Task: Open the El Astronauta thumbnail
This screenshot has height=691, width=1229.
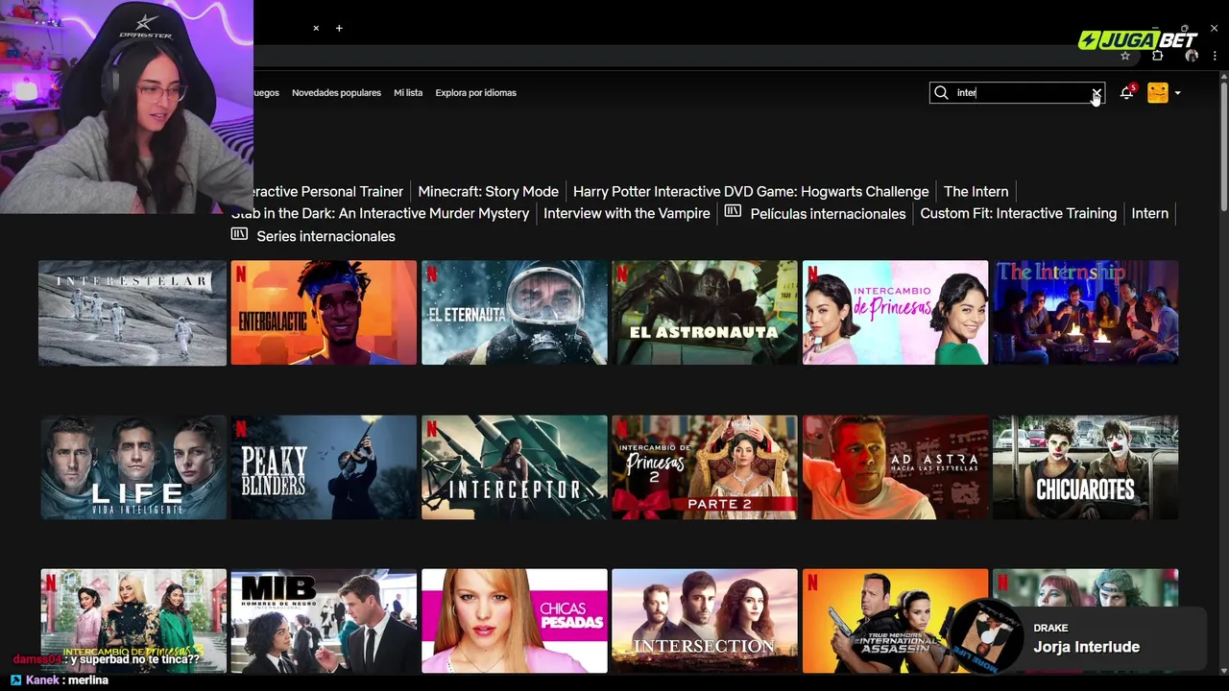Action: pyautogui.click(x=705, y=313)
